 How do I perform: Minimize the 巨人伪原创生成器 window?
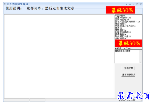pyautogui.click(x=133, y=4)
